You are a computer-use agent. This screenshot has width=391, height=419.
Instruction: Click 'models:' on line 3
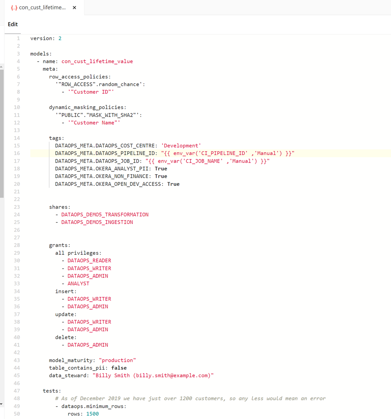[41, 54]
